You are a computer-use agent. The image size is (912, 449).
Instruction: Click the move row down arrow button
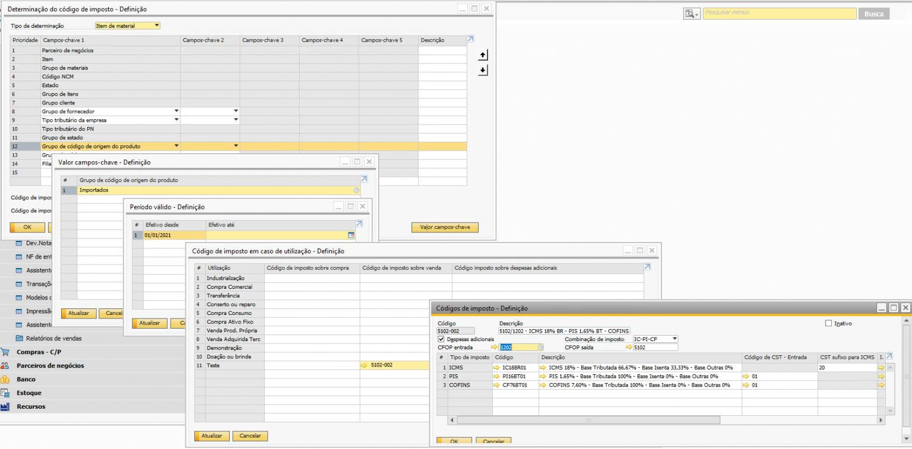tap(483, 70)
